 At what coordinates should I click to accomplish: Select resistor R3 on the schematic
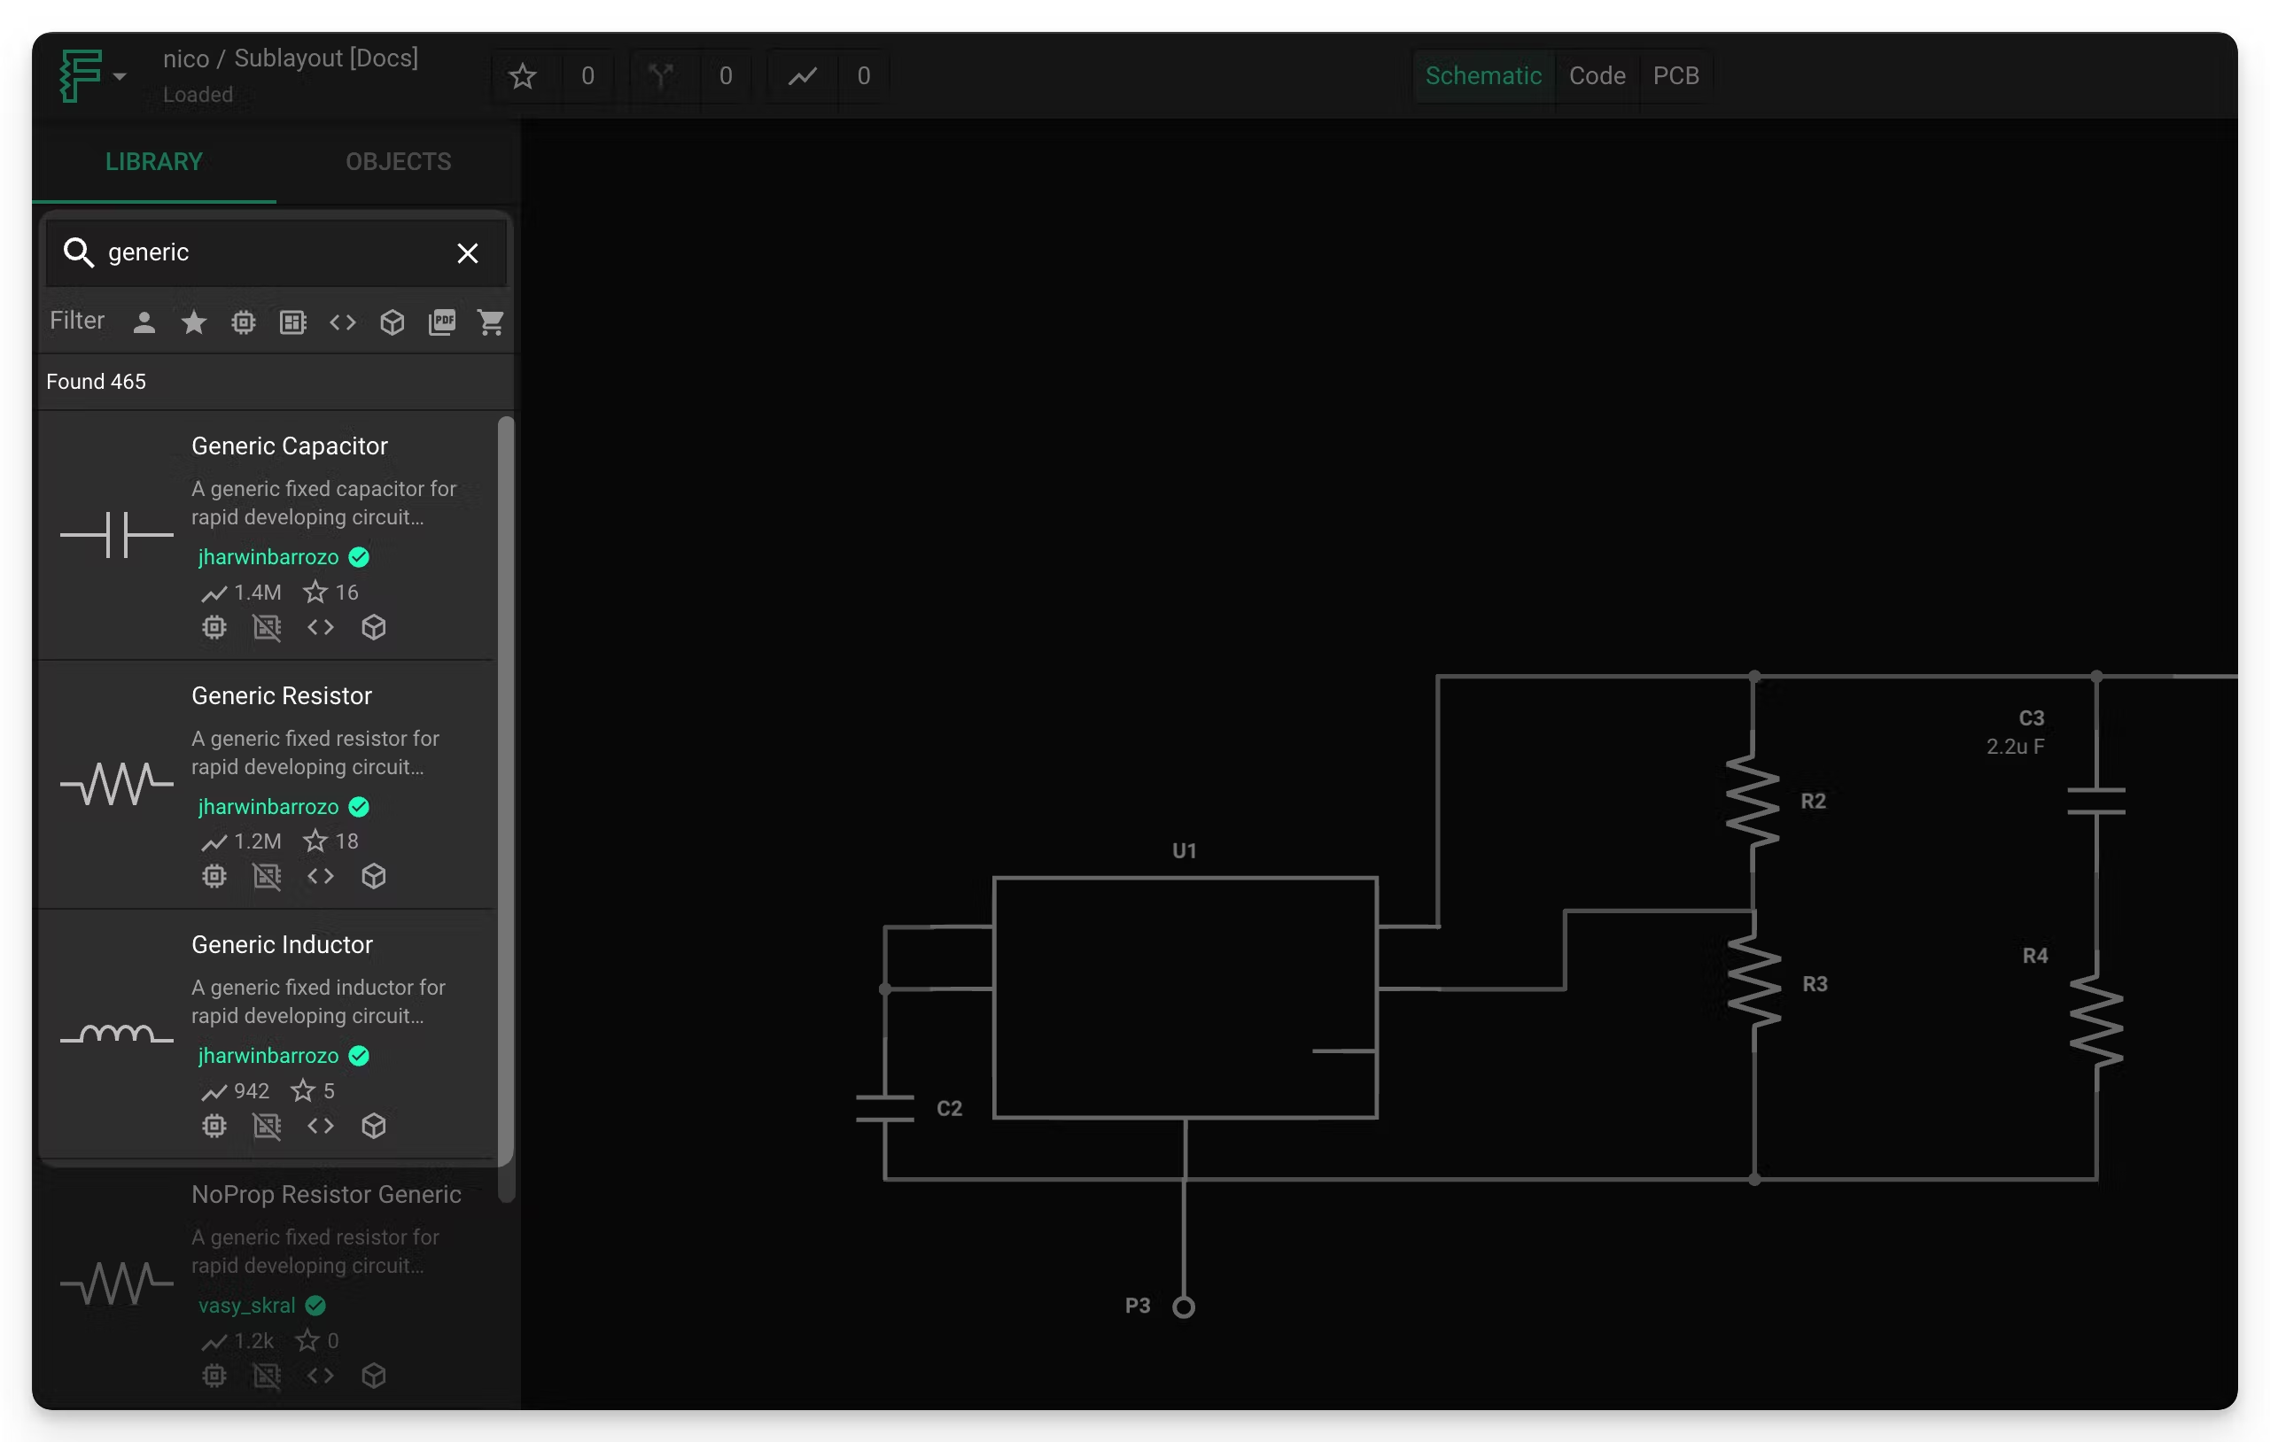click(x=1753, y=983)
